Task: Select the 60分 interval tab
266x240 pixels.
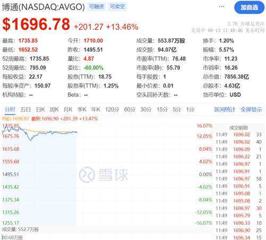Action: 130,109
